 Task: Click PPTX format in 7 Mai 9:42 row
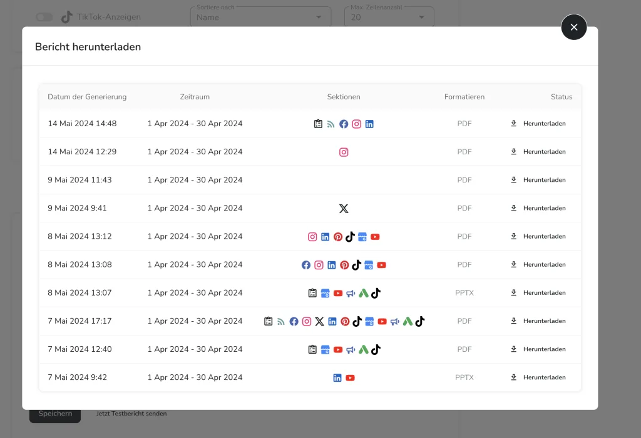(x=464, y=377)
